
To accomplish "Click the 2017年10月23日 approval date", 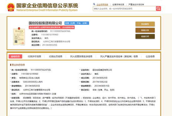I will point(100,82).
